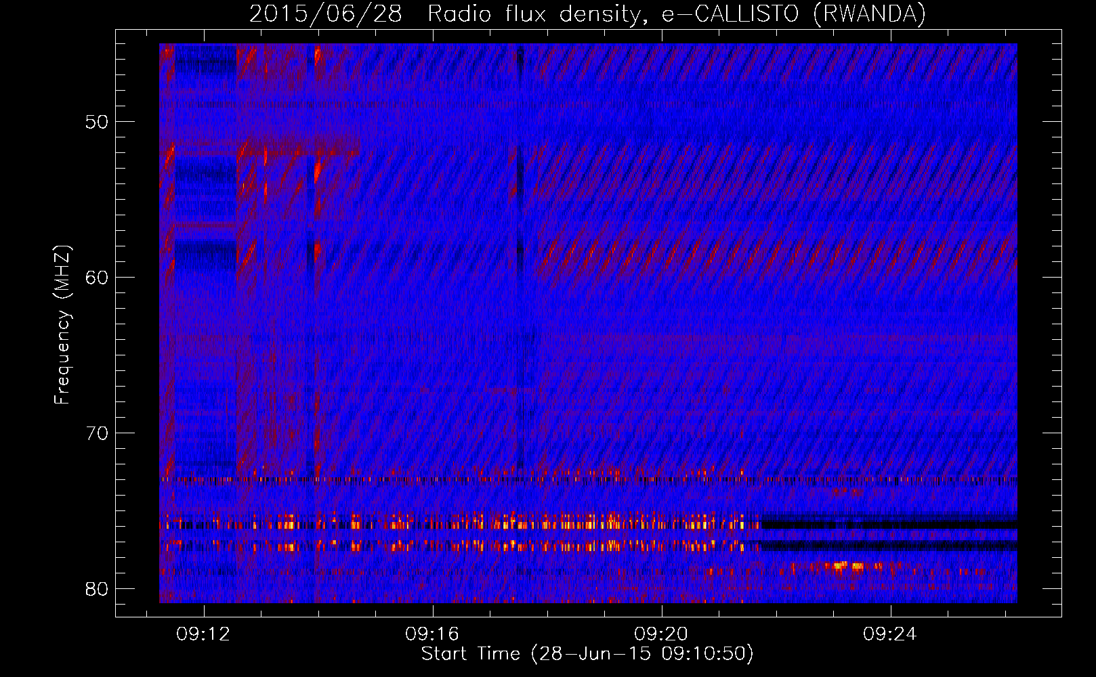Screen dimensions: 1096x677
Task: Click the 09:20 time tick label
Action: (x=661, y=634)
